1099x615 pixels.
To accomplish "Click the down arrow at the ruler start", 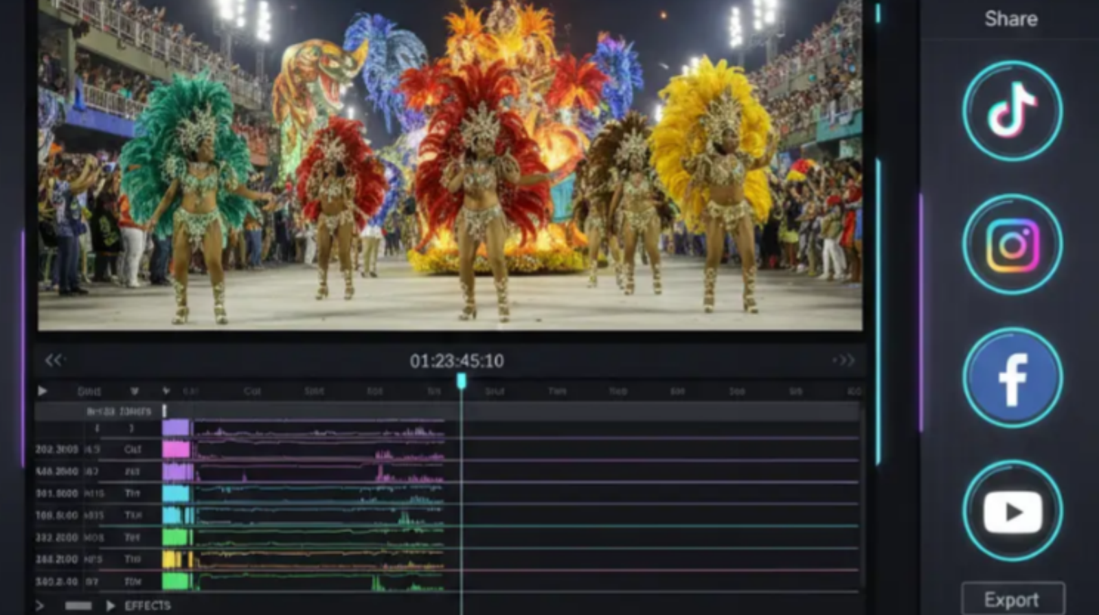I will pos(166,391).
